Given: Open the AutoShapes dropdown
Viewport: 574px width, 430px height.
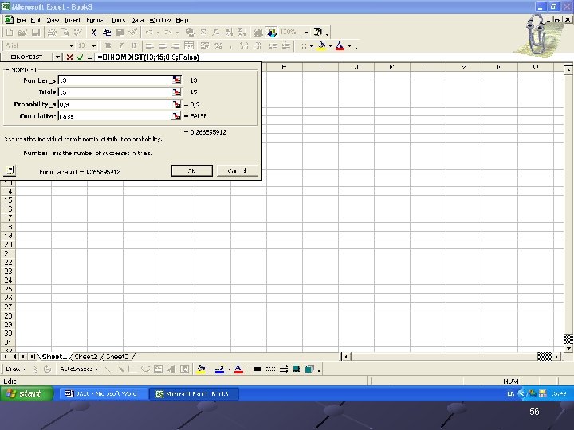Looking at the screenshot, I should coord(79,369).
